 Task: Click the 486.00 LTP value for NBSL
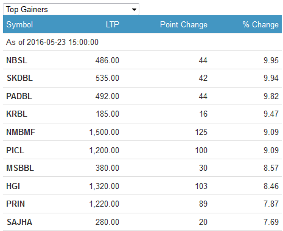pyautogui.click(x=107, y=60)
